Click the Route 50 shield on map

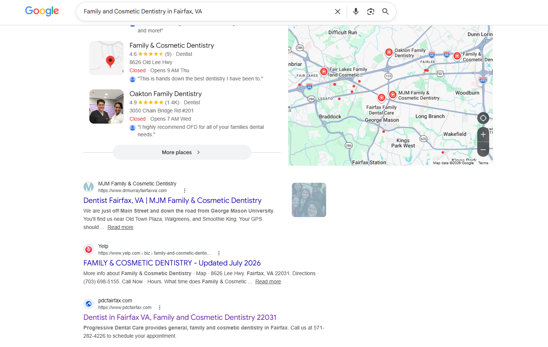[440, 74]
